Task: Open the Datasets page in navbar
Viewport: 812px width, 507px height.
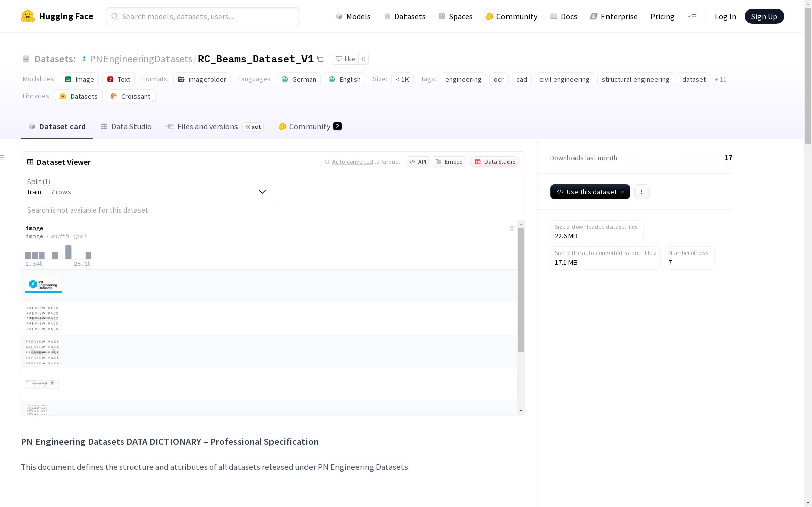Action: point(404,16)
